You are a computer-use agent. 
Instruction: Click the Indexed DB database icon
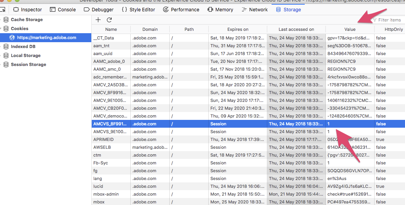(x=6, y=47)
